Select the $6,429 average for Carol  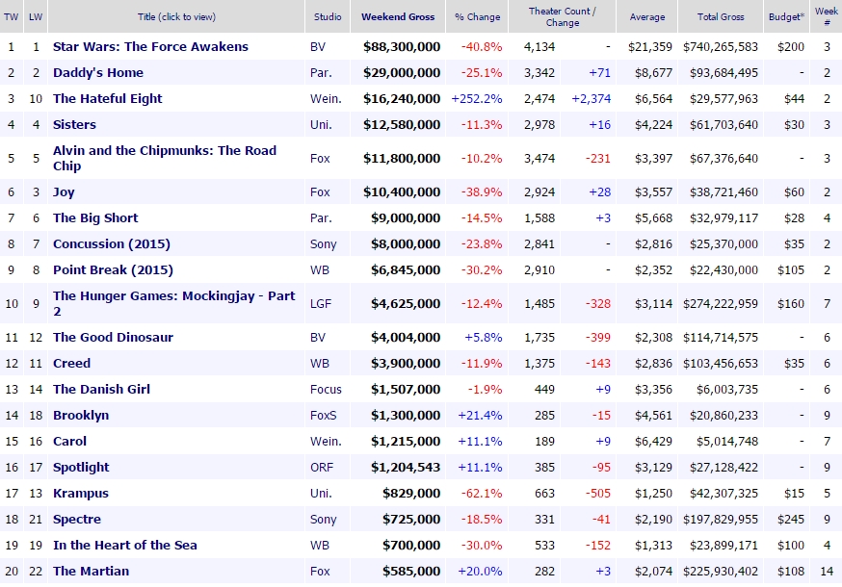point(653,441)
